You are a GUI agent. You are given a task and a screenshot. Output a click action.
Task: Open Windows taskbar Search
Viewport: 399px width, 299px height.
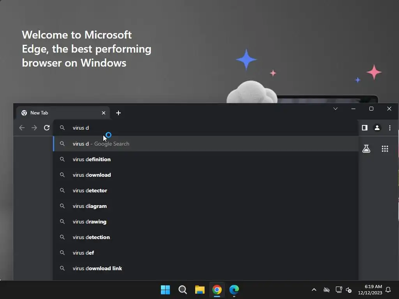pos(183,290)
